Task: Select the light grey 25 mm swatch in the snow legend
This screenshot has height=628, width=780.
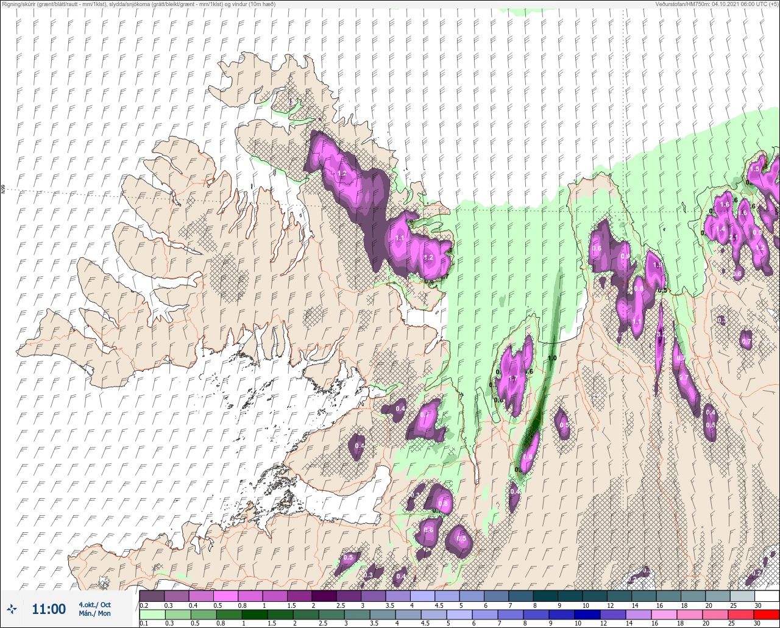Action: pos(742,596)
